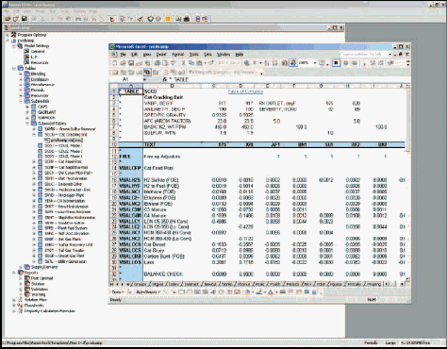
Task: Click the Excel horizontal scrollbar right arrow
Action: [x=402, y=284]
